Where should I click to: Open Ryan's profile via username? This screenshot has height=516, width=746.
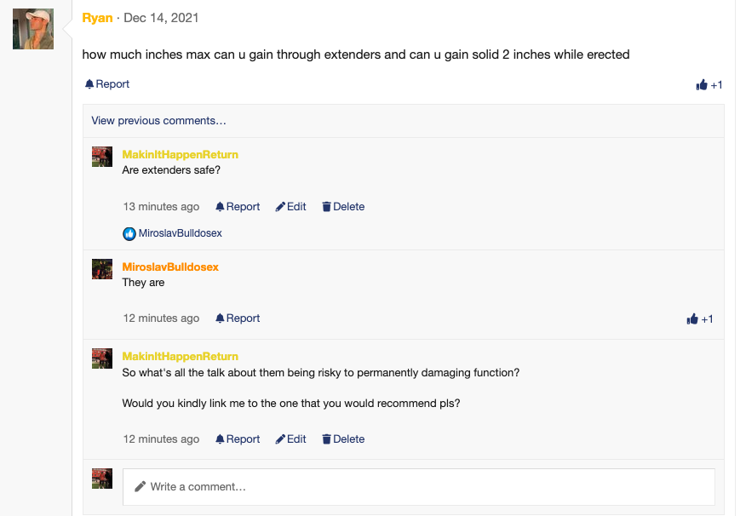click(97, 18)
